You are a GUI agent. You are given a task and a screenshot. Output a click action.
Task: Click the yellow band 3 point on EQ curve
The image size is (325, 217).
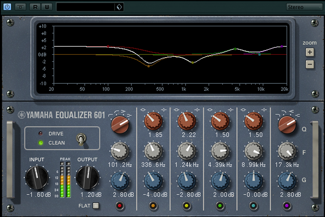(193, 63)
